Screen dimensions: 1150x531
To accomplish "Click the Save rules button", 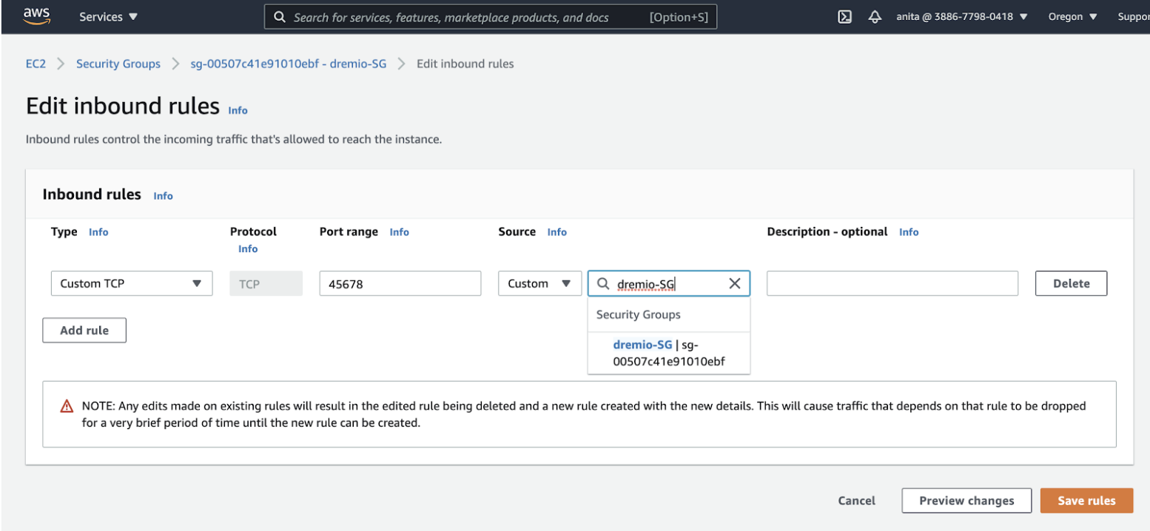I will [1086, 501].
